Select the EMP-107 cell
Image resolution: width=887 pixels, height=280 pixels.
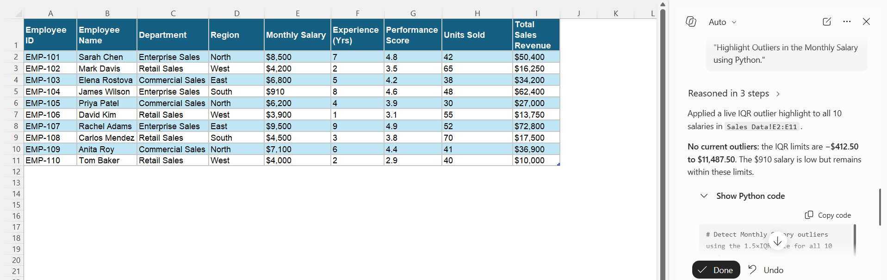click(x=50, y=126)
